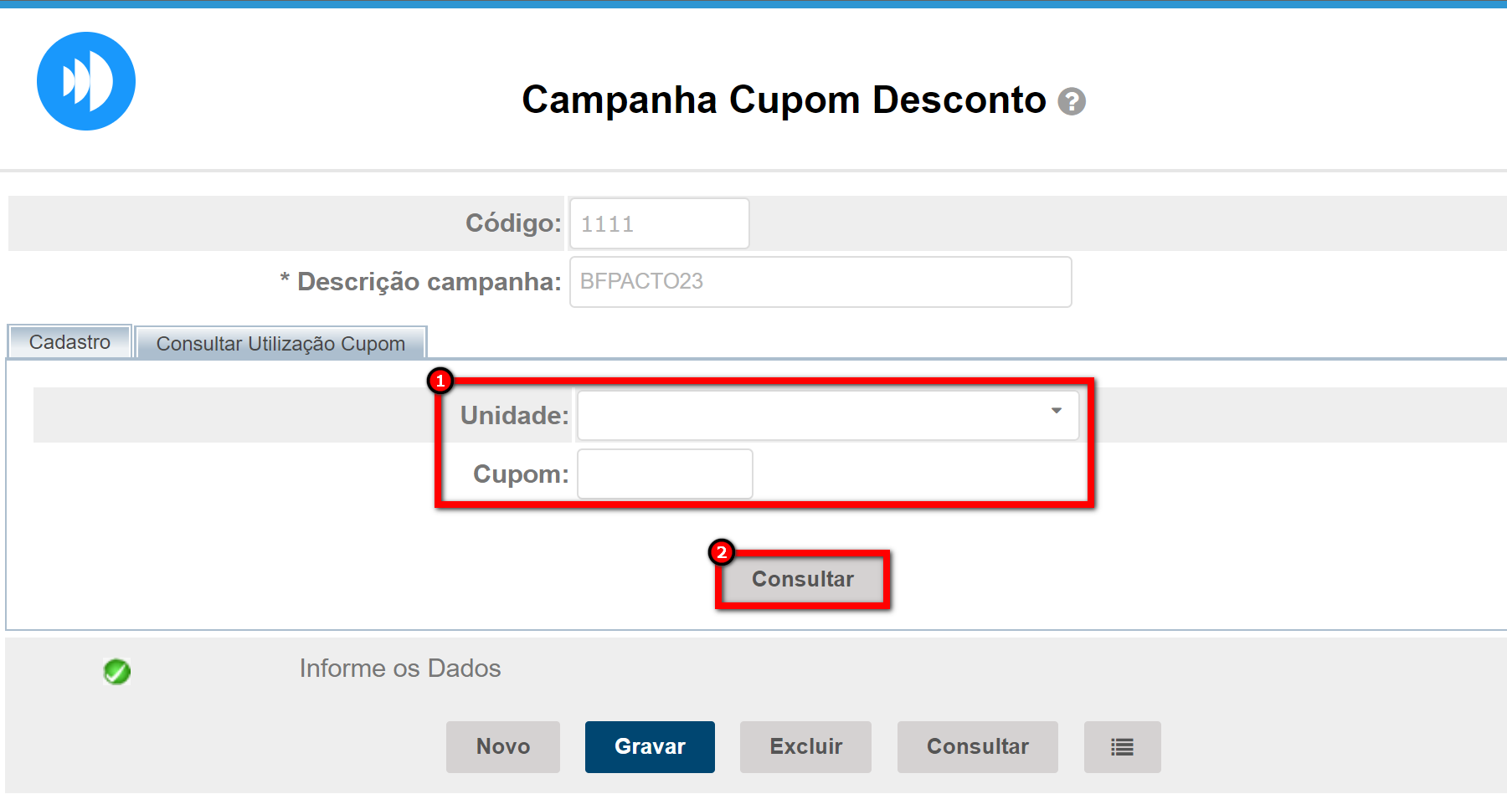The height and width of the screenshot is (794, 1507).
Task: Click the Campanha Cupom Desconto title
Action: (784, 100)
